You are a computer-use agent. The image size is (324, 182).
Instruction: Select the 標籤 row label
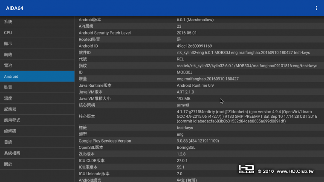point(83,128)
